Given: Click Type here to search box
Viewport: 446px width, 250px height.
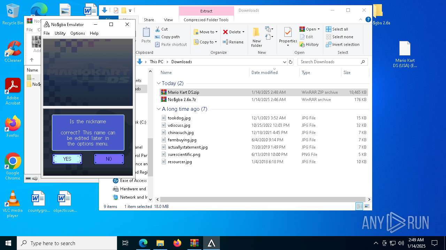Looking at the screenshot, I should point(67,243).
